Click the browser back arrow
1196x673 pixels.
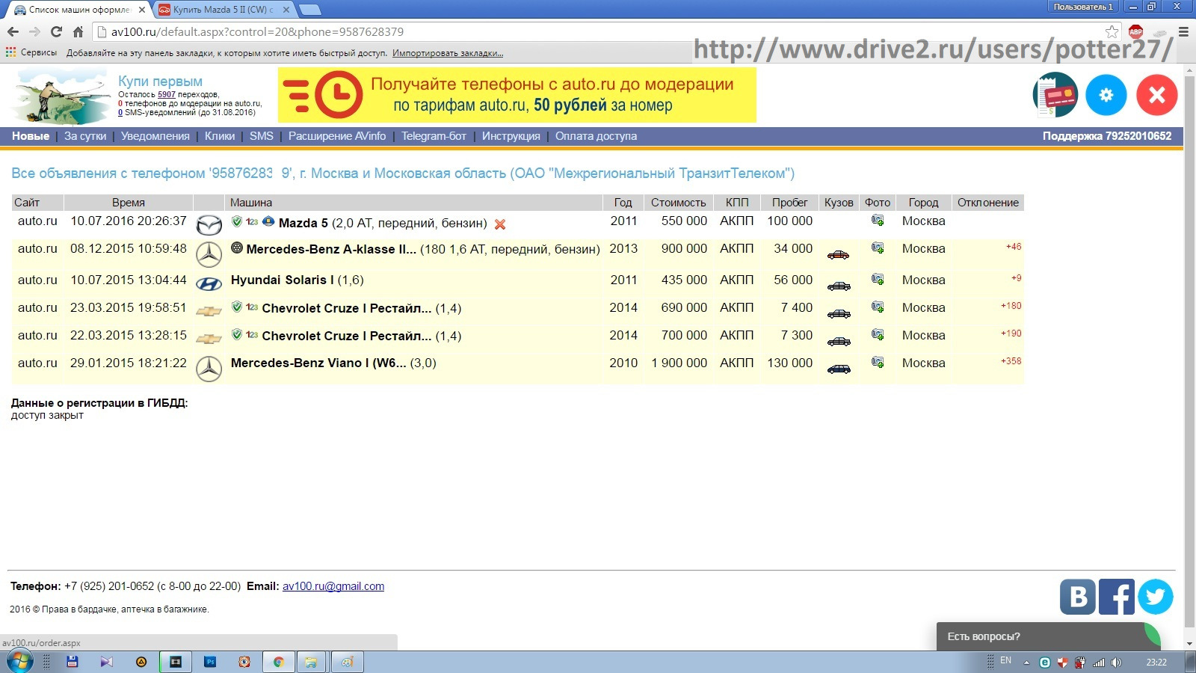pos(13,32)
